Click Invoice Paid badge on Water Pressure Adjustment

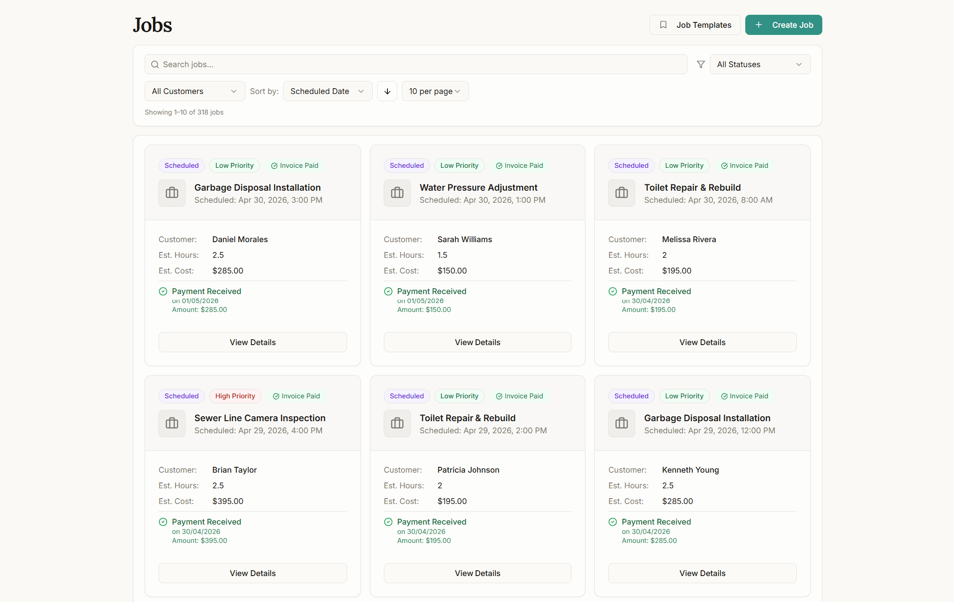tap(519, 166)
